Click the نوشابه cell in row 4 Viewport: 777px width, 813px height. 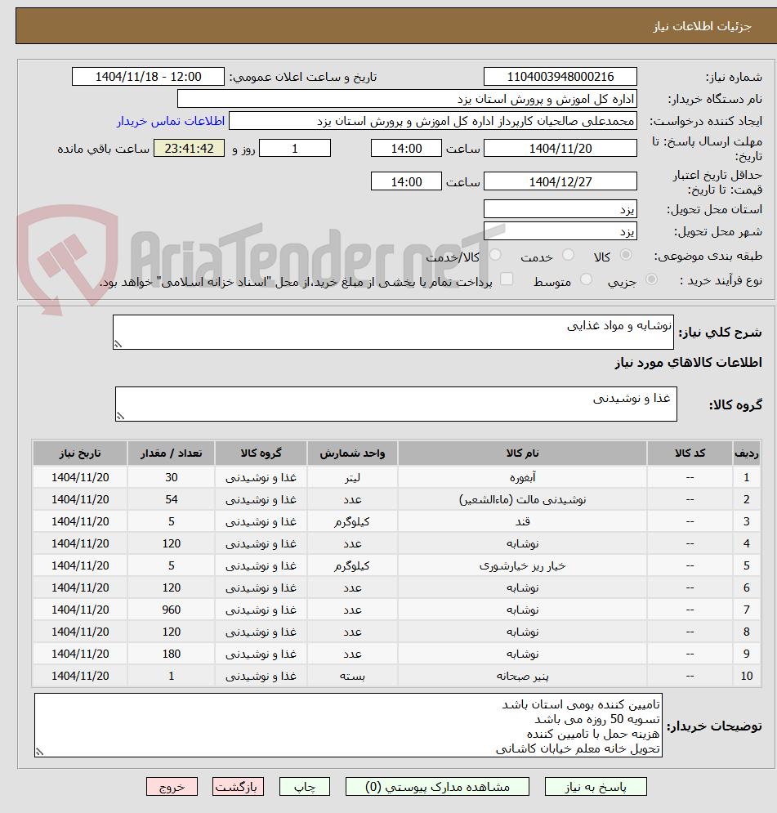pos(522,543)
